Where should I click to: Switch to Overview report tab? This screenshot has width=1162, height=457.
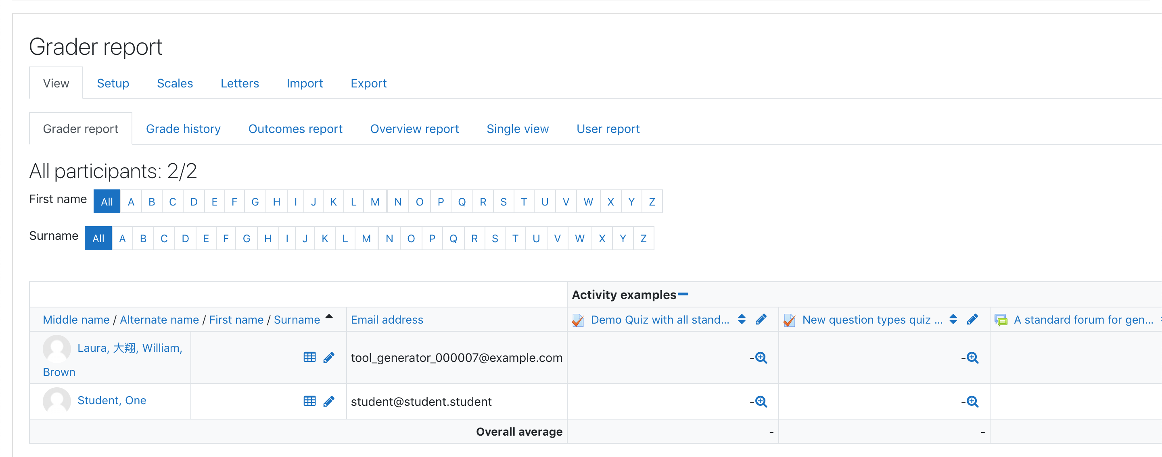[414, 129]
